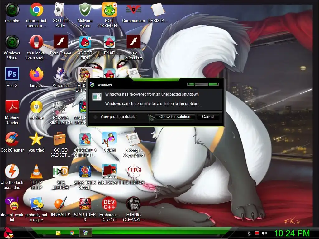Show hidden tray icons with the arrow
319x239 pixels.
pos(249,233)
